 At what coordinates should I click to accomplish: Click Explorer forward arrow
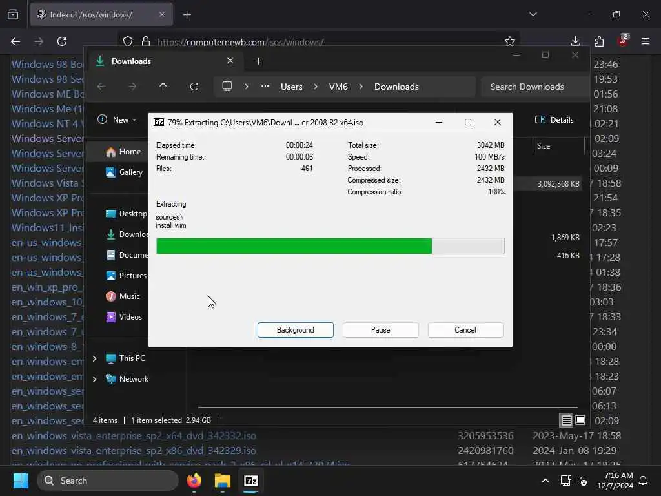point(132,87)
